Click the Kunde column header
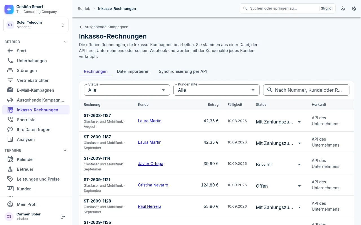361x225 pixels. 143,105
